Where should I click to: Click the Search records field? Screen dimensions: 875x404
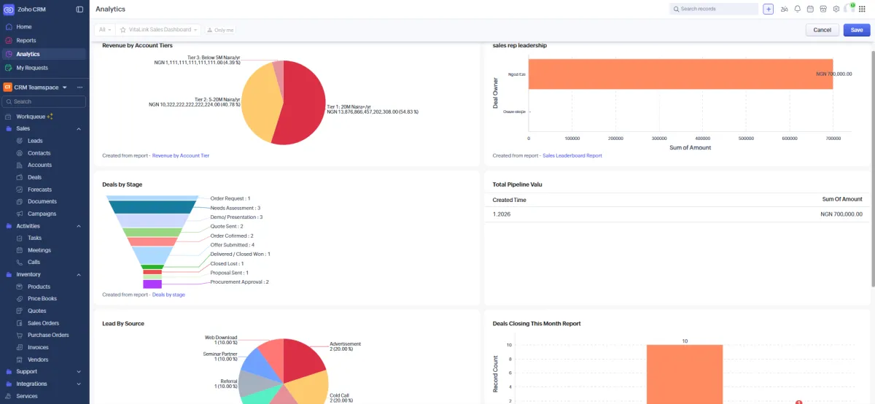tap(714, 9)
